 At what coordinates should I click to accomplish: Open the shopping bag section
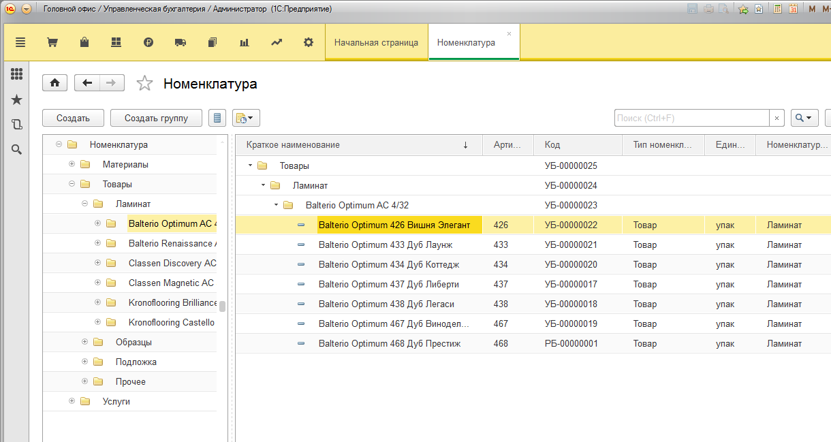point(84,42)
